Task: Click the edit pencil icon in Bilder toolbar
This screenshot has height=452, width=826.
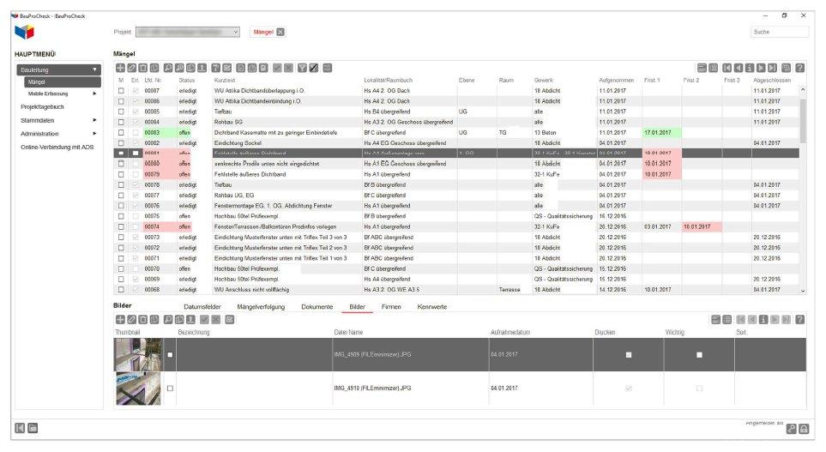Action: pyautogui.click(x=132, y=320)
